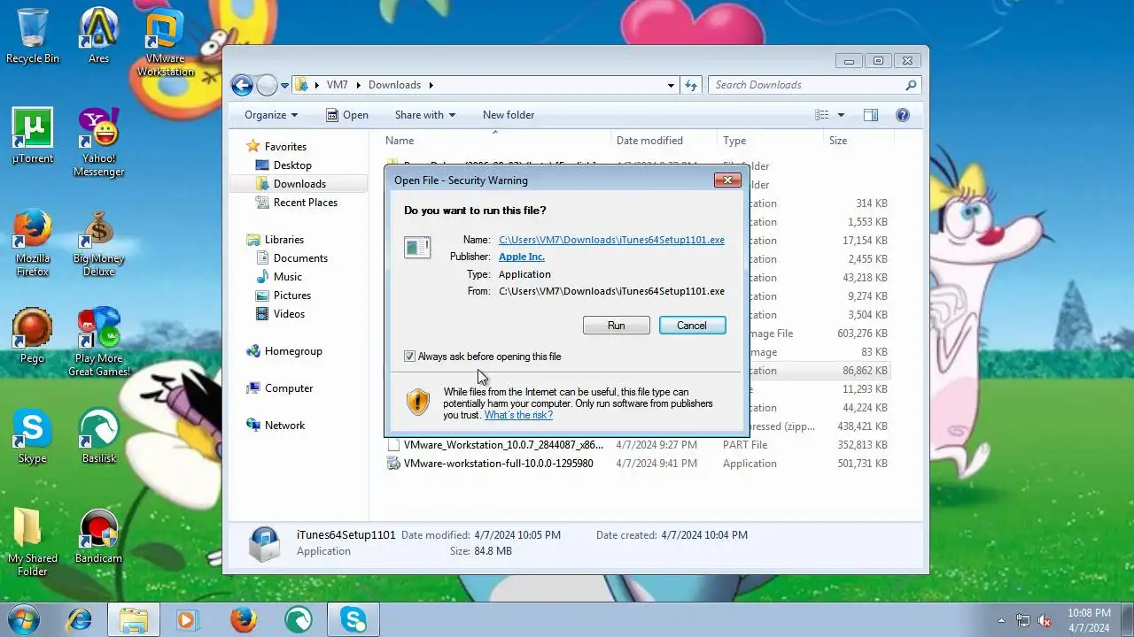Click the Search Downloads field

[x=815, y=85]
